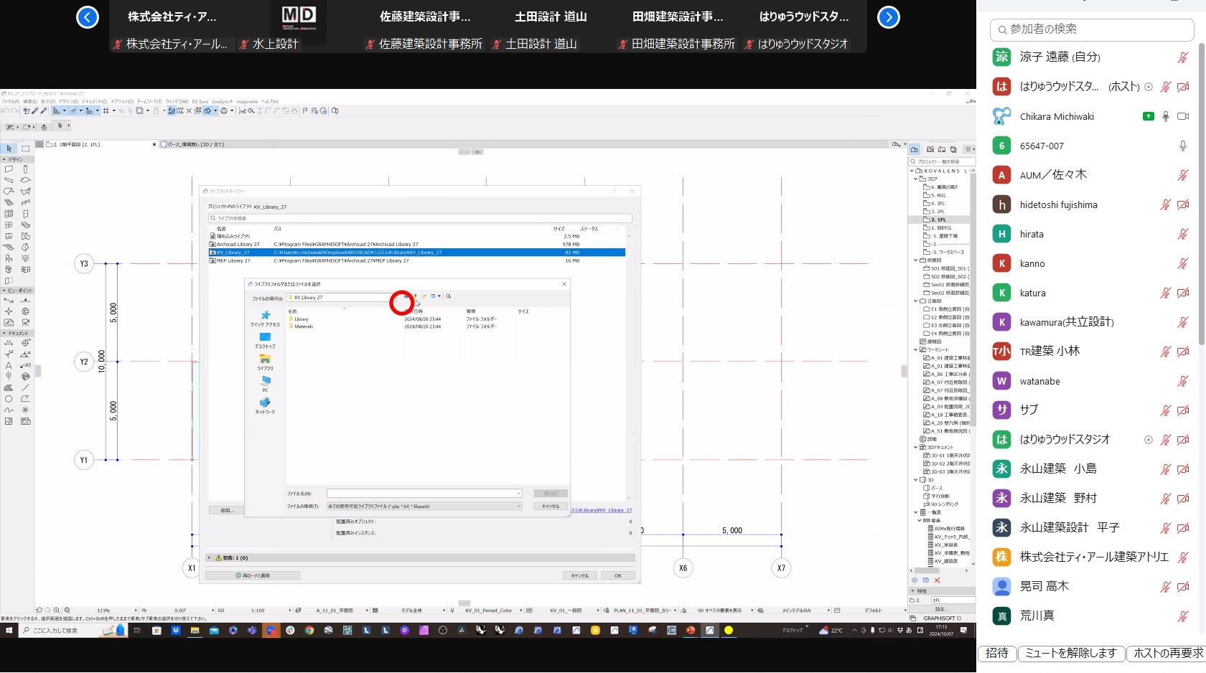
Task: Open the Network location in the file dialog
Action: coord(266,406)
